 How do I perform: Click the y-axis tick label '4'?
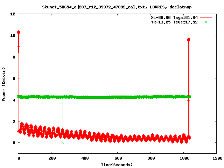tap(14, 100)
